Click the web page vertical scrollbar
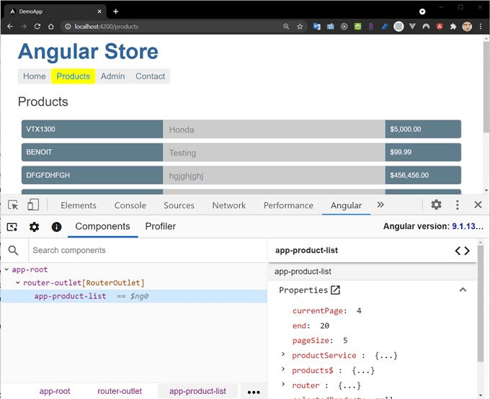Viewport: 490px width, 399px height. (486, 87)
